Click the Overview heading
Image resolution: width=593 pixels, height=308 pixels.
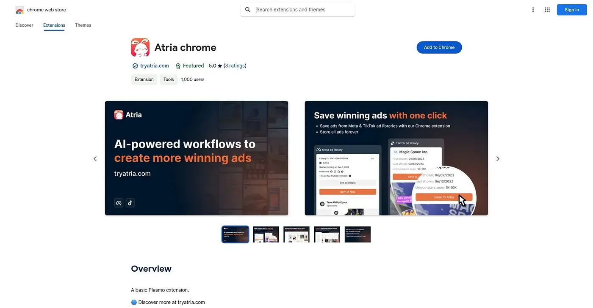point(151,269)
